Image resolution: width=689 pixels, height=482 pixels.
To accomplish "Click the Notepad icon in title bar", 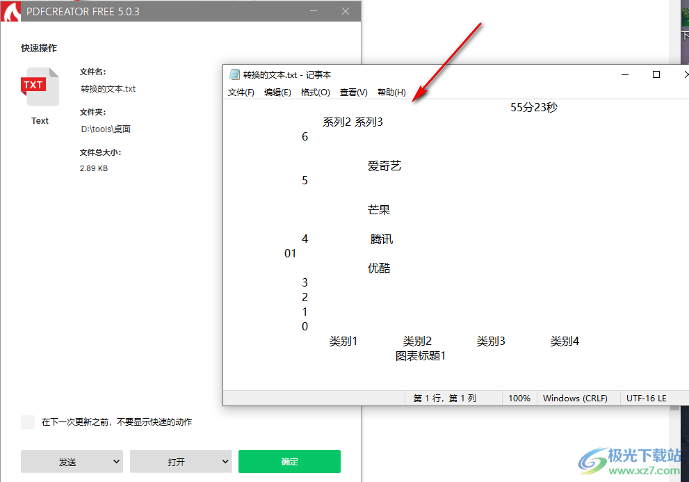I will [x=234, y=74].
